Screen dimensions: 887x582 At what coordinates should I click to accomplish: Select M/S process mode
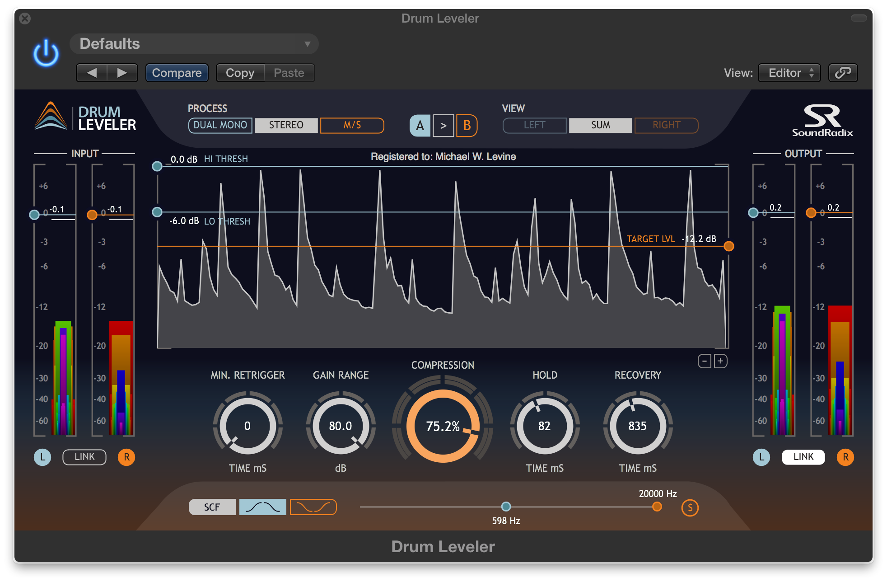tap(352, 125)
